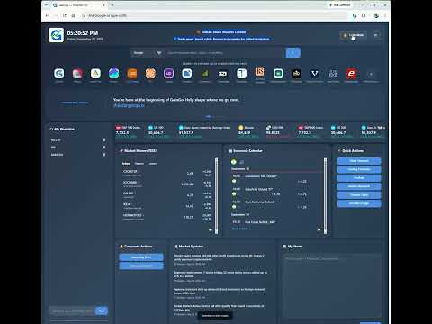Remove the top watchlist entry with its X

pyautogui.click(x=104, y=140)
